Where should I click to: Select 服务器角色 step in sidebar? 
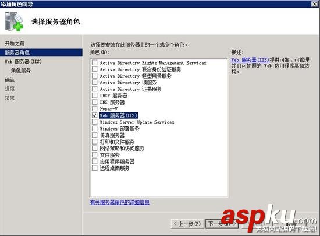point(41,52)
